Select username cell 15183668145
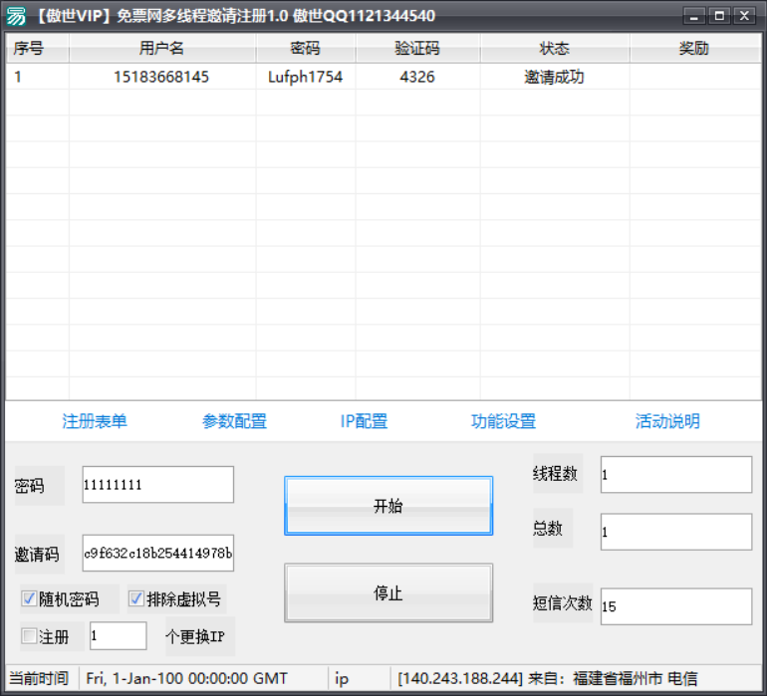This screenshot has height=696, width=767. click(161, 77)
